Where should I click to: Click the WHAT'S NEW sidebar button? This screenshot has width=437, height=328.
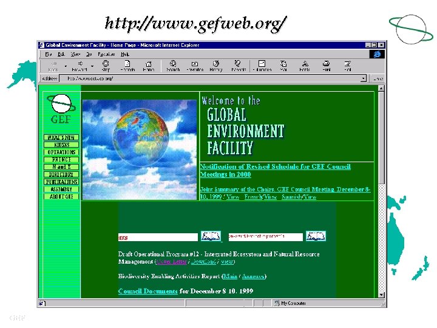(61, 137)
